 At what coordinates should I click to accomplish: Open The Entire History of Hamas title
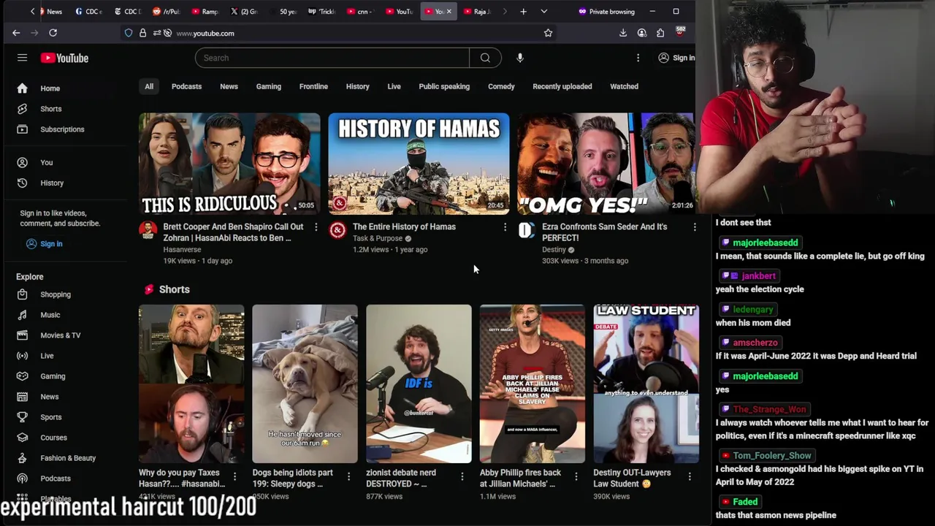(x=404, y=226)
